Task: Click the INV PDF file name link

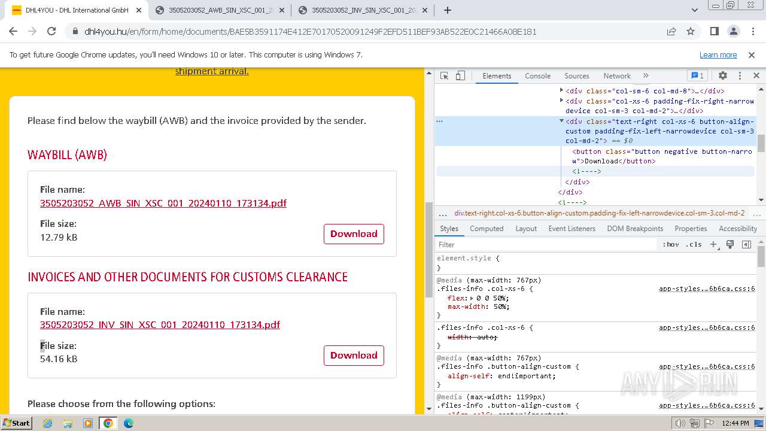Action: coord(160,324)
